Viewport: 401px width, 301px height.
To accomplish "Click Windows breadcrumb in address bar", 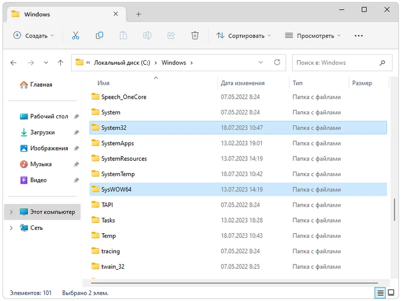I will pos(173,63).
